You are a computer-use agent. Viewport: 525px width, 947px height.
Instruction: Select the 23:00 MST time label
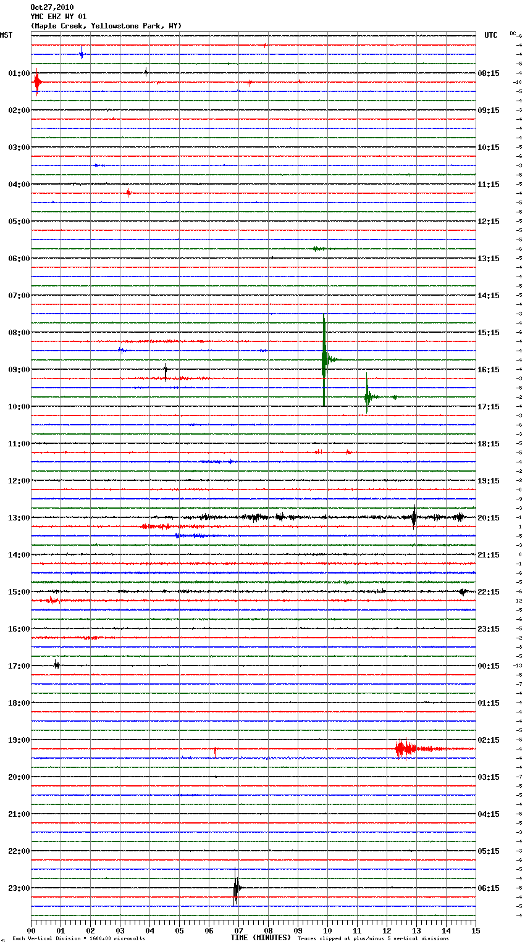[x=19, y=888]
